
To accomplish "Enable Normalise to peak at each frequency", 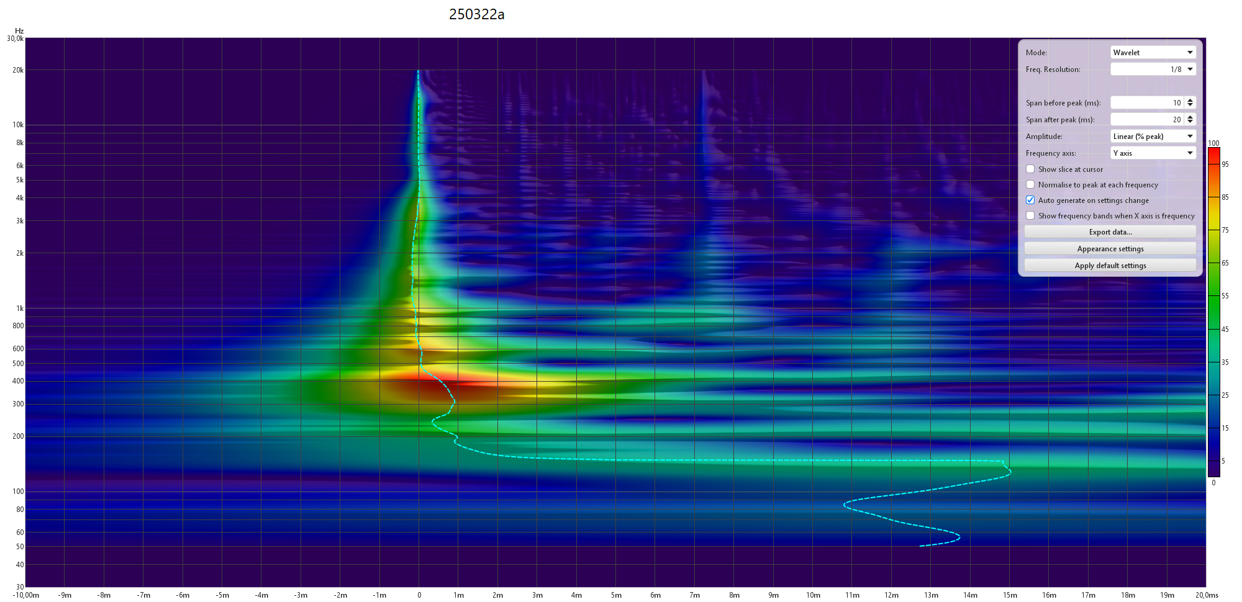I will pyautogui.click(x=1030, y=184).
